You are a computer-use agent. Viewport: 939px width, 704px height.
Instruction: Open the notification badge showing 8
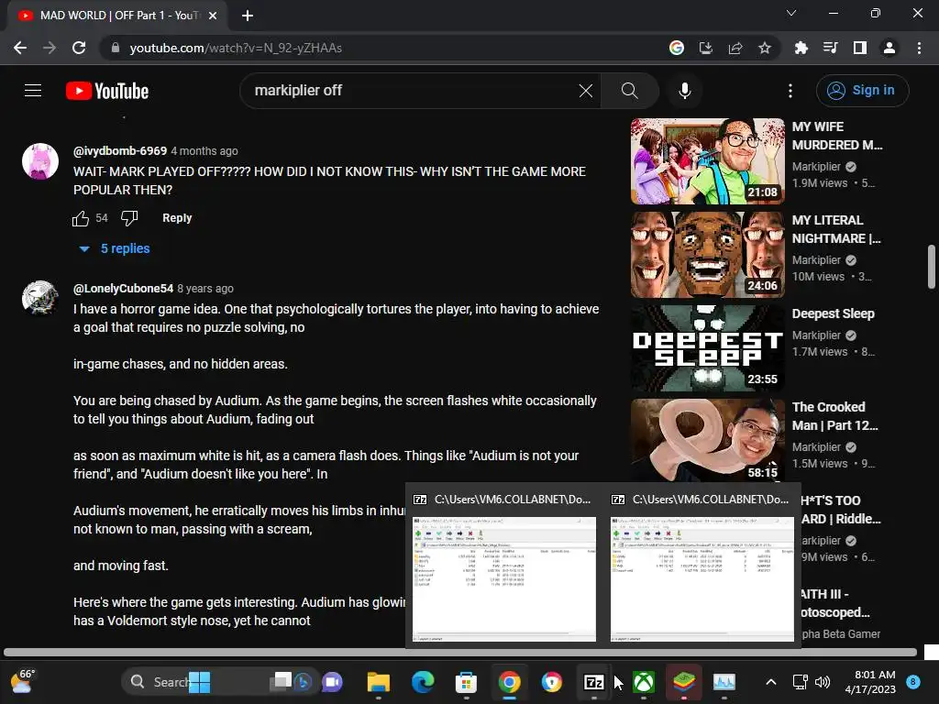(x=913, y=682)
